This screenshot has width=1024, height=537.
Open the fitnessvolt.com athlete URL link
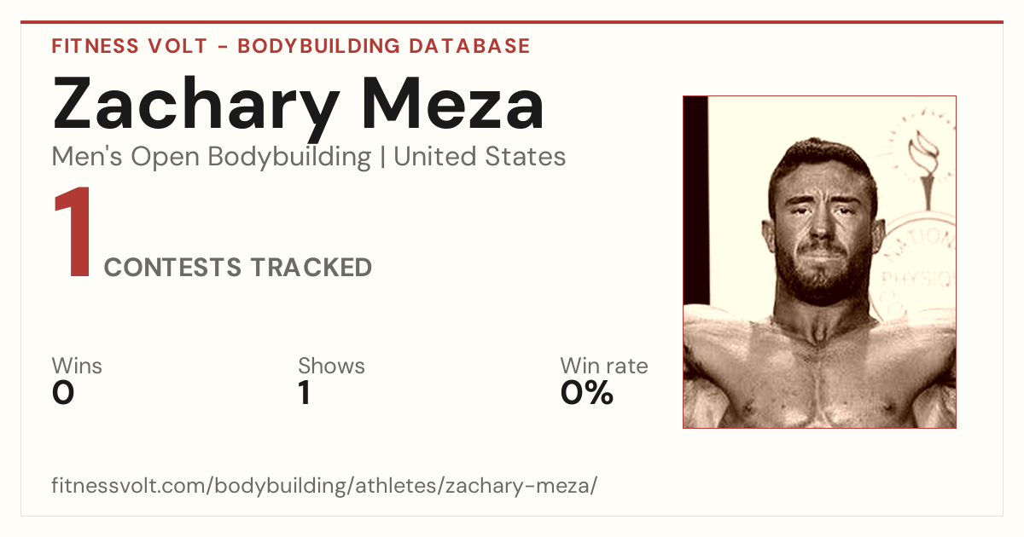point(324,486)
